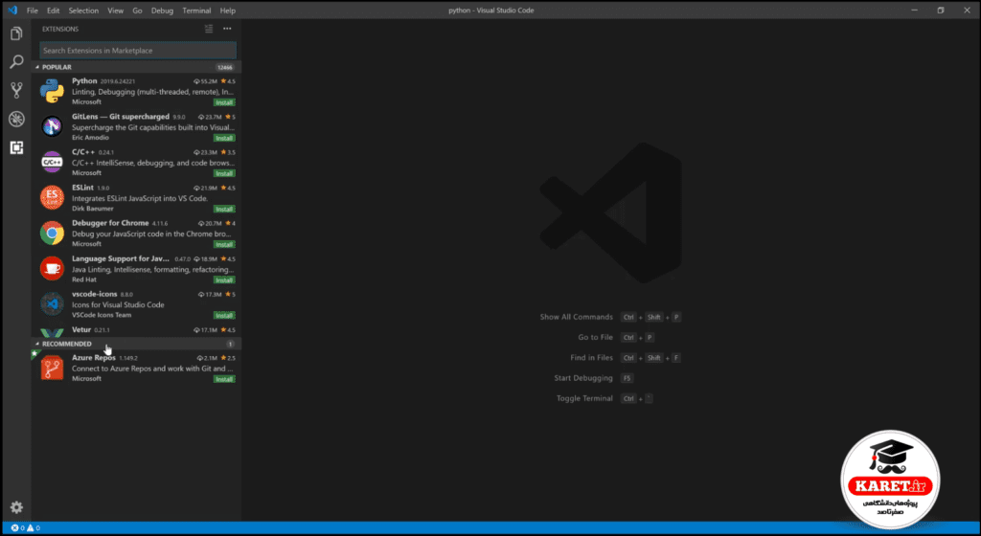Viewport: 981px width, 536px height.
Task: Open errors and warnings in status bar
Action: [26, 528]
